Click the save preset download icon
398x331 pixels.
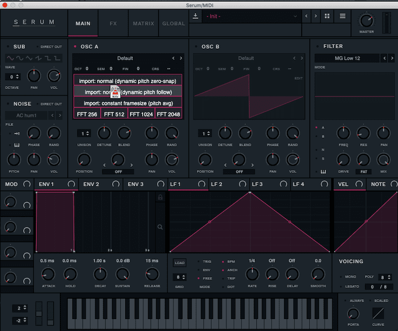(x=195, y=16)
